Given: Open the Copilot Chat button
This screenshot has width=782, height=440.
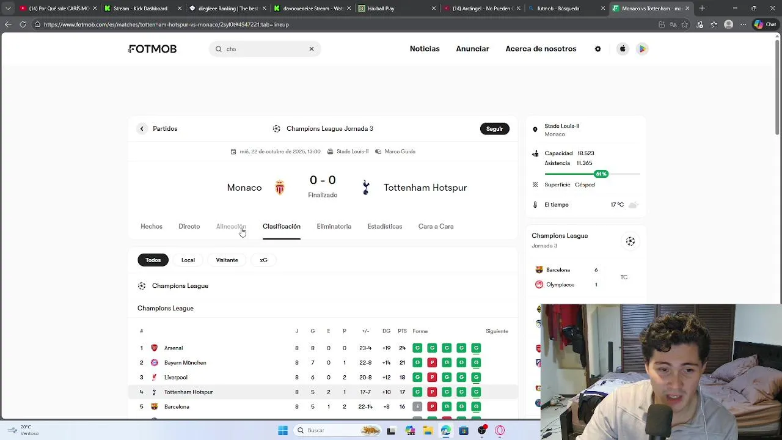Looking at the screenshot, I should (x=765, y=24).
